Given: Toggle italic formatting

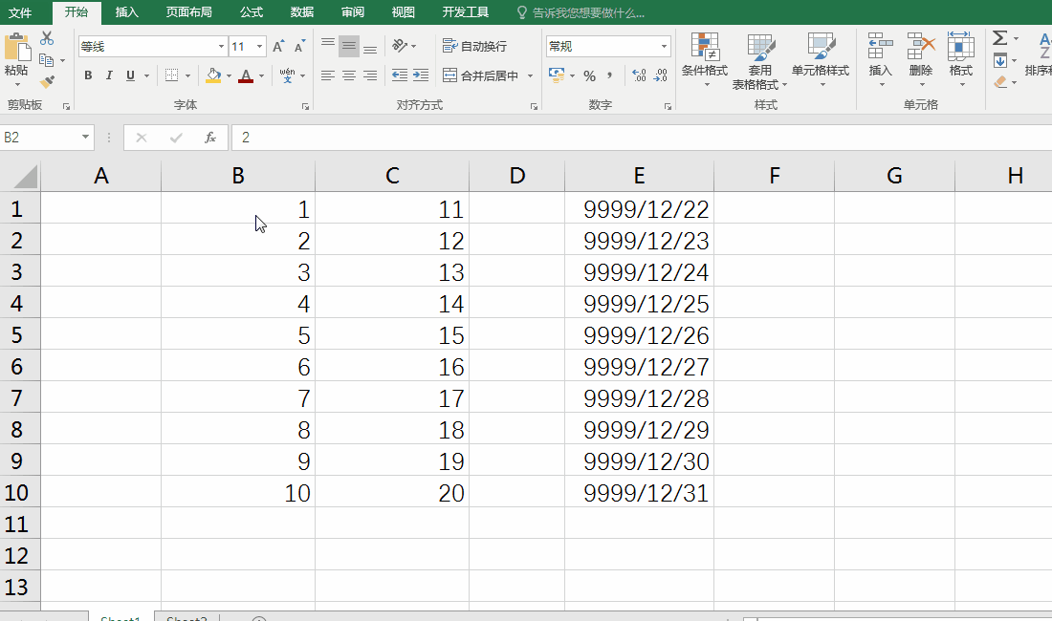Looking at the screenshot, I should (109, 75).
